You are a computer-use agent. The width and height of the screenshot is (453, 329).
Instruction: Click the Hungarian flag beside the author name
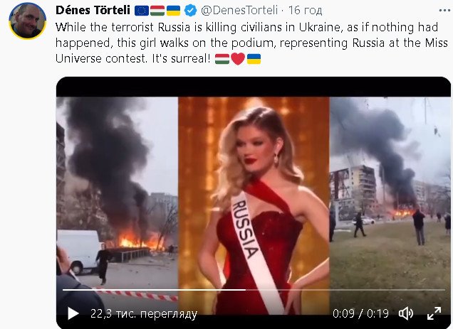(x=157, y=11)
